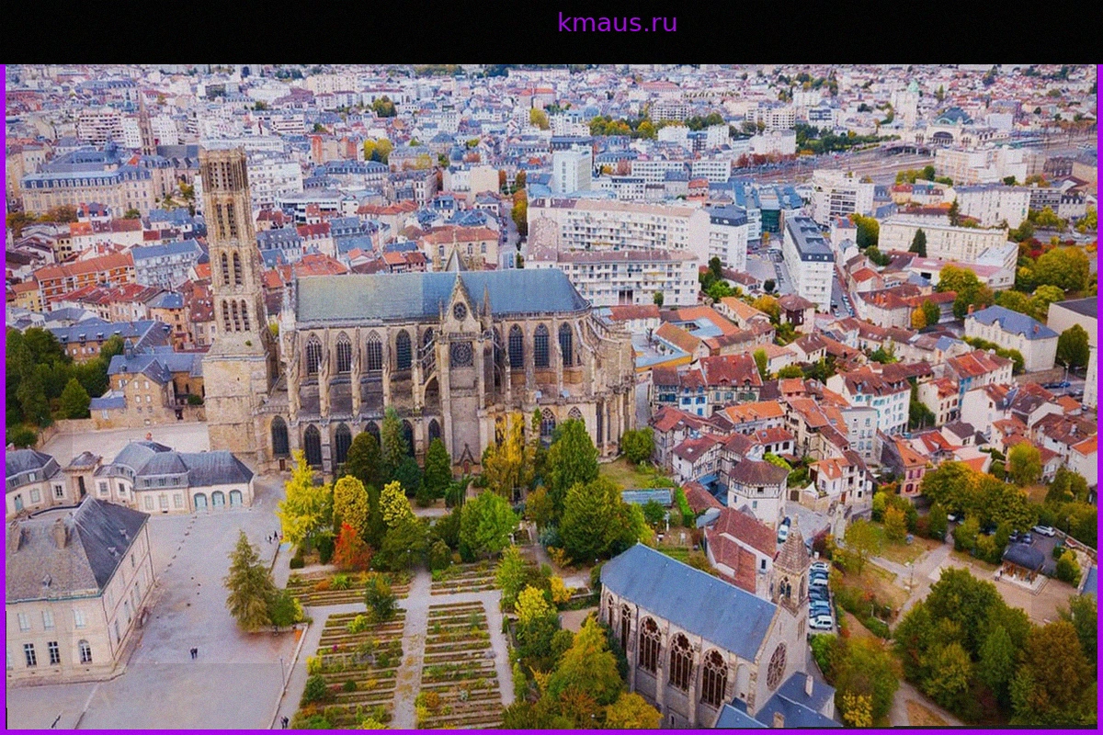
Task: Click the kmaus.ru link at top
Action: point(617,23)
